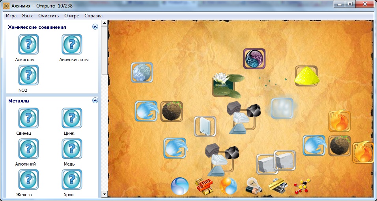Viewport: 377px width, 201px height.
Task: Select the undiscovered Цинк metal icon
Action: pos(72,118)
